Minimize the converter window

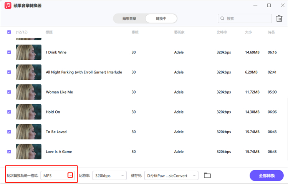click(x=255, y=5)
